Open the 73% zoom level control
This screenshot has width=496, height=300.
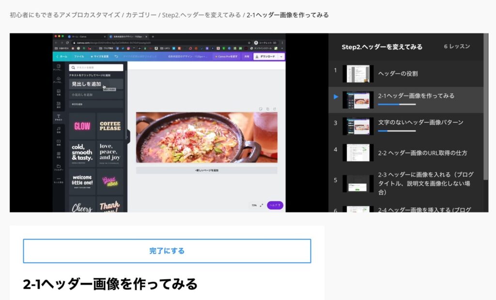click(254, 206)
